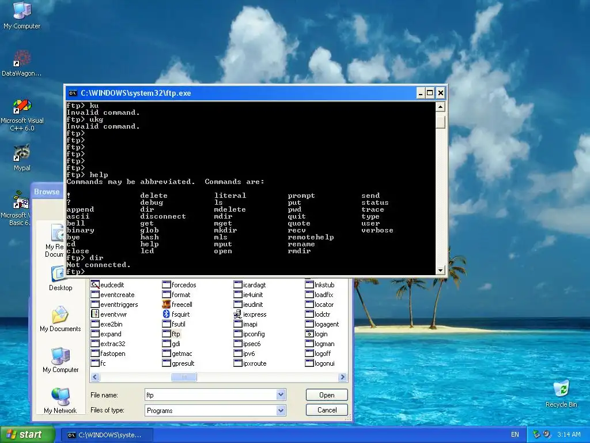Select the iexpress program file
Image resolution: width=590 pixels, height=443 pixels.
[250, 314]
